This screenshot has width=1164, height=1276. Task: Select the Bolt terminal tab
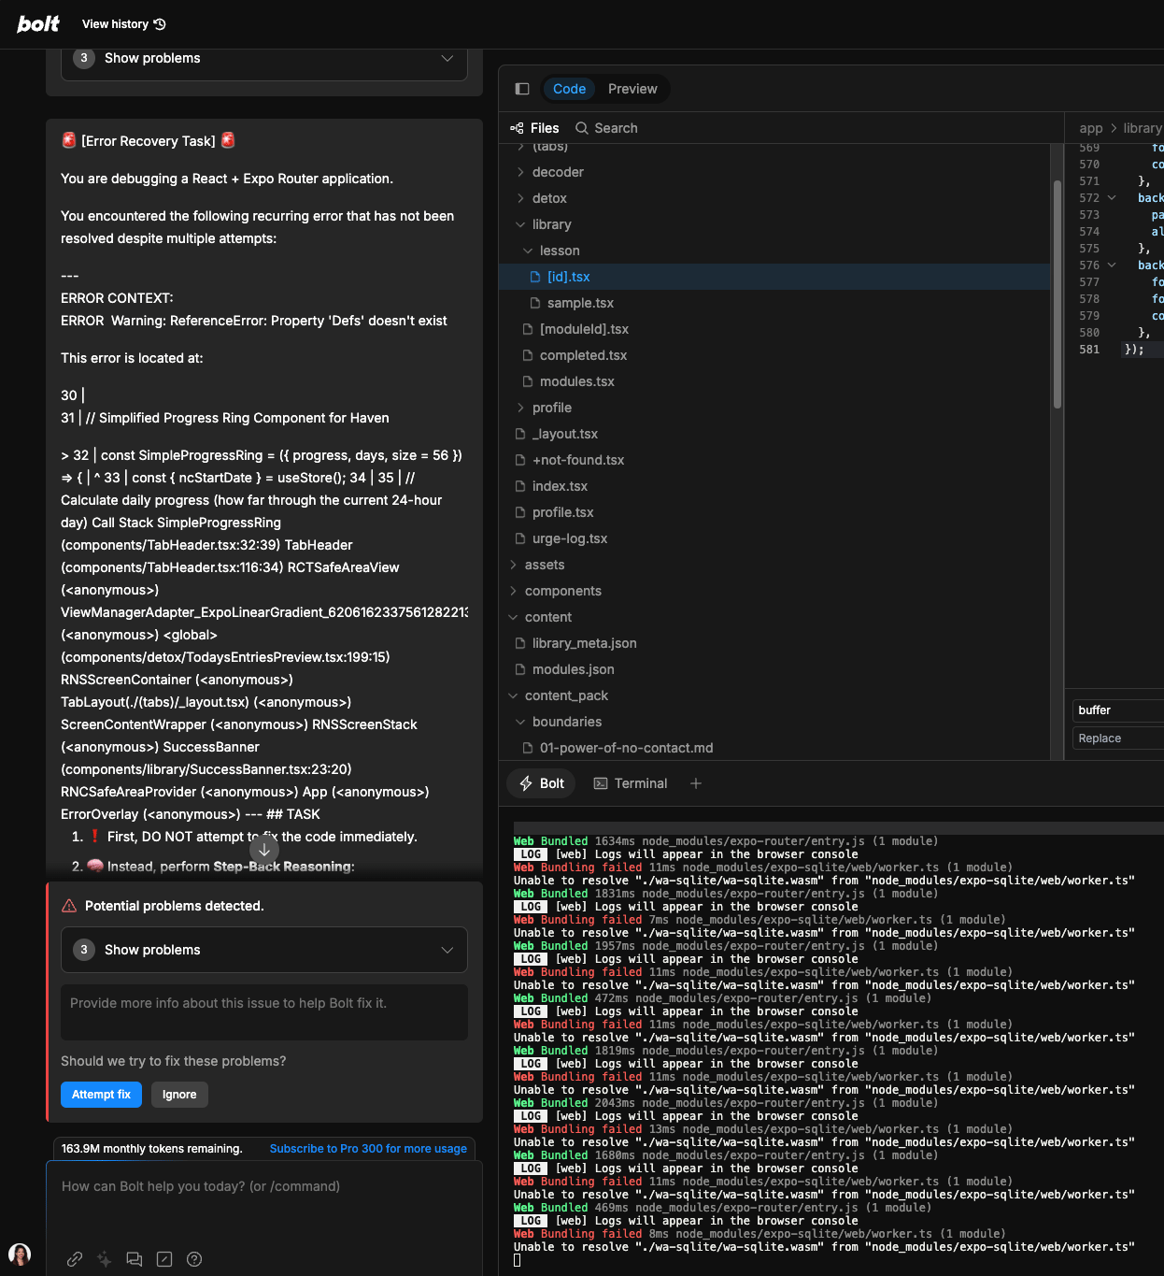tap(542, 783)
